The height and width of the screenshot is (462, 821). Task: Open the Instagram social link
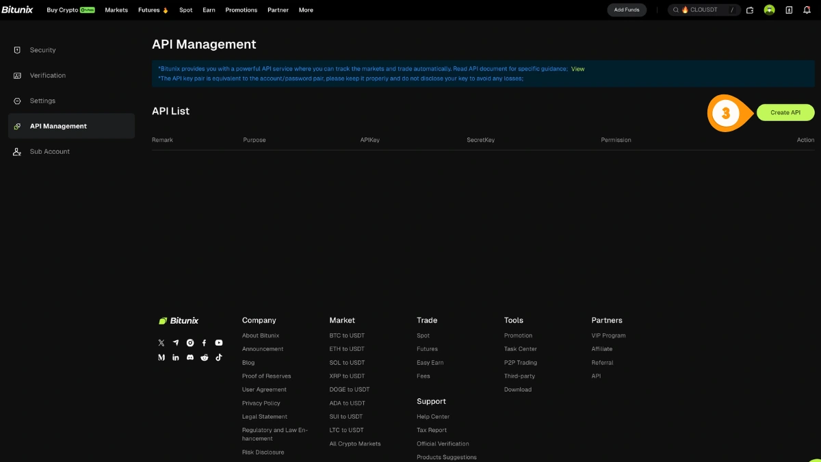[190, 343]
